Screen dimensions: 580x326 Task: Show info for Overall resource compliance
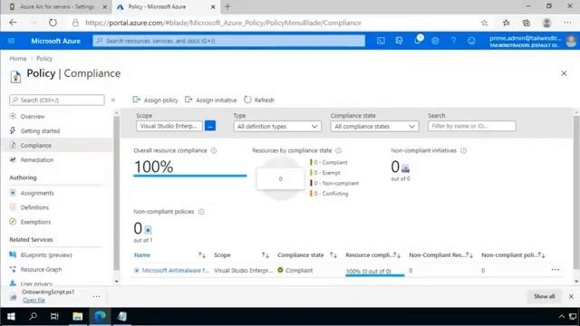214,150
